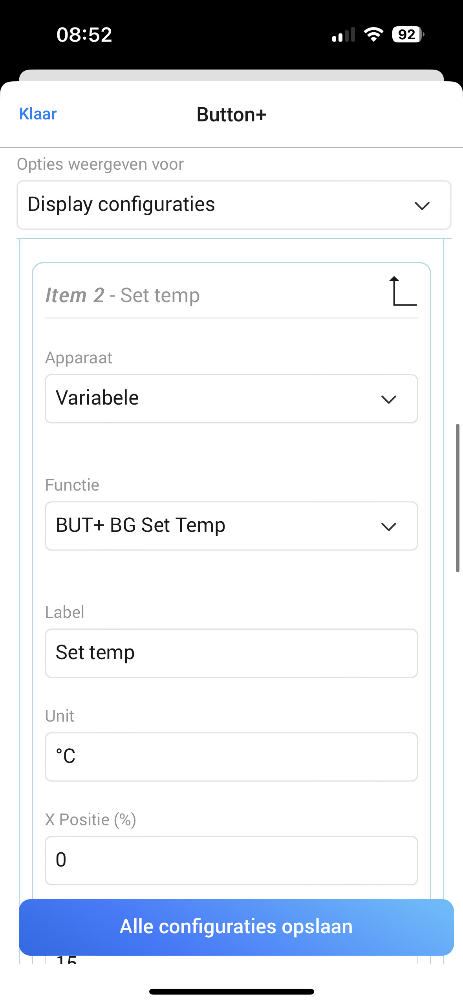Screen dimensions: 463x1004
Task: Tap the home indicator bar
Action: [231, 991]
